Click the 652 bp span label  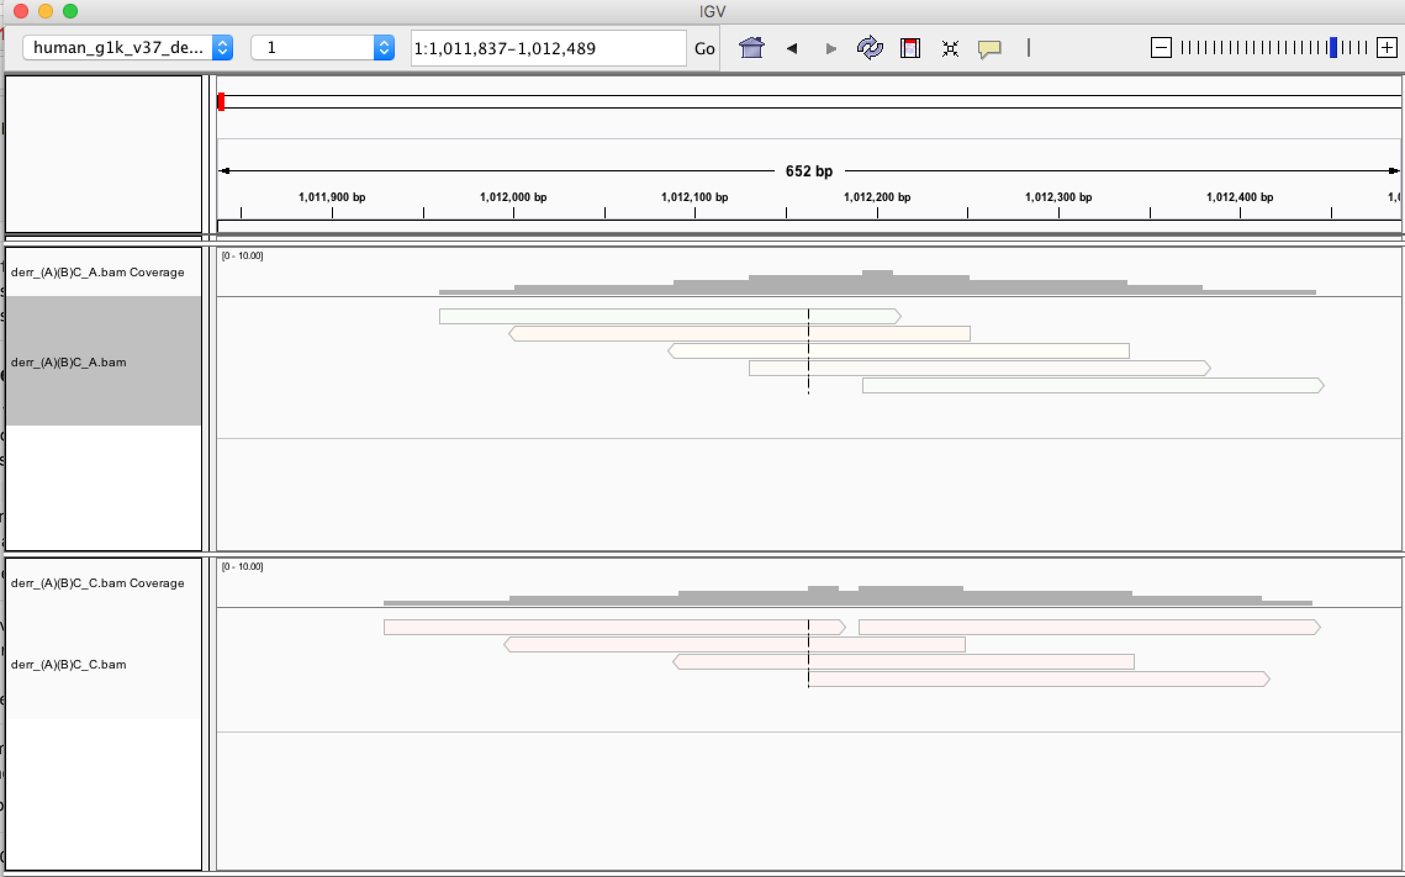coord(809,171)
